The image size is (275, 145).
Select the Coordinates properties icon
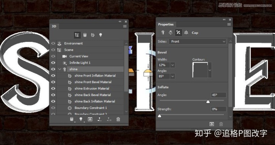tap(186, 32)
